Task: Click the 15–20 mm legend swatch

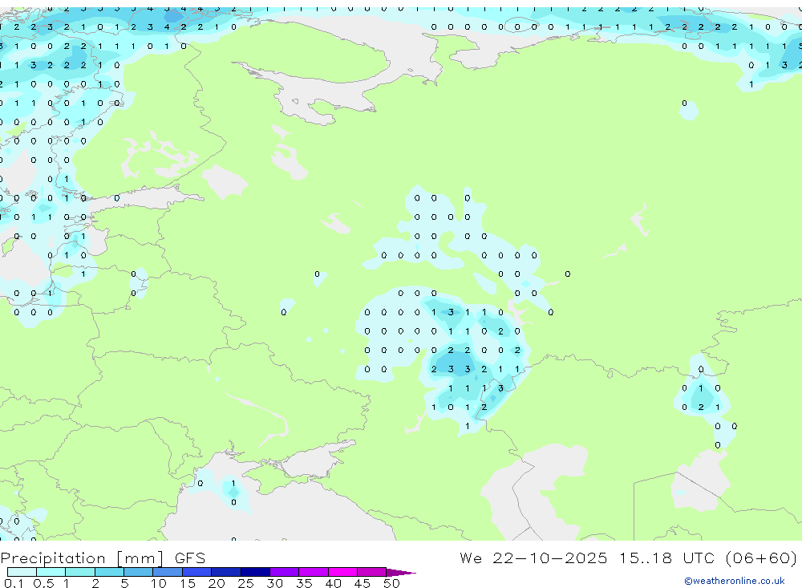Action: click(197, 572)
